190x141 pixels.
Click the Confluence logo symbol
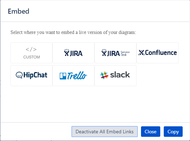141,53
